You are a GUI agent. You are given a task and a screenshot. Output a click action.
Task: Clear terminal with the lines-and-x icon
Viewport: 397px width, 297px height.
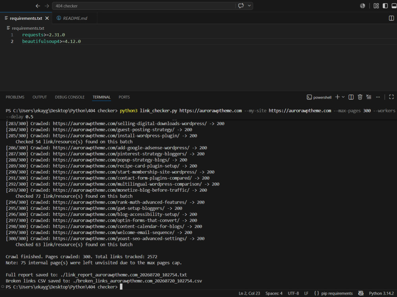(369, 97)
